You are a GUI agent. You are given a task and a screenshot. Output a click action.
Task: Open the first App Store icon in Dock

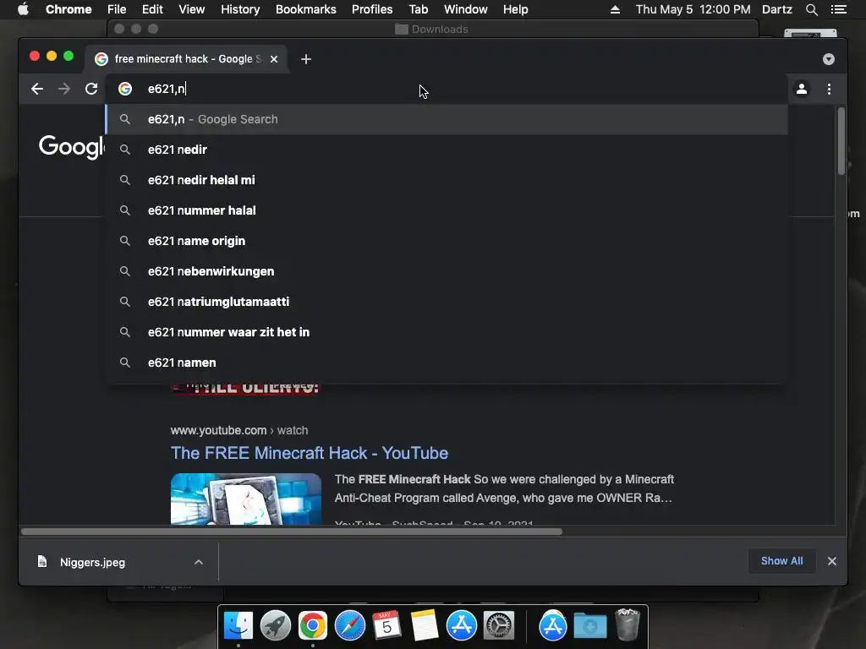point(461,626)
